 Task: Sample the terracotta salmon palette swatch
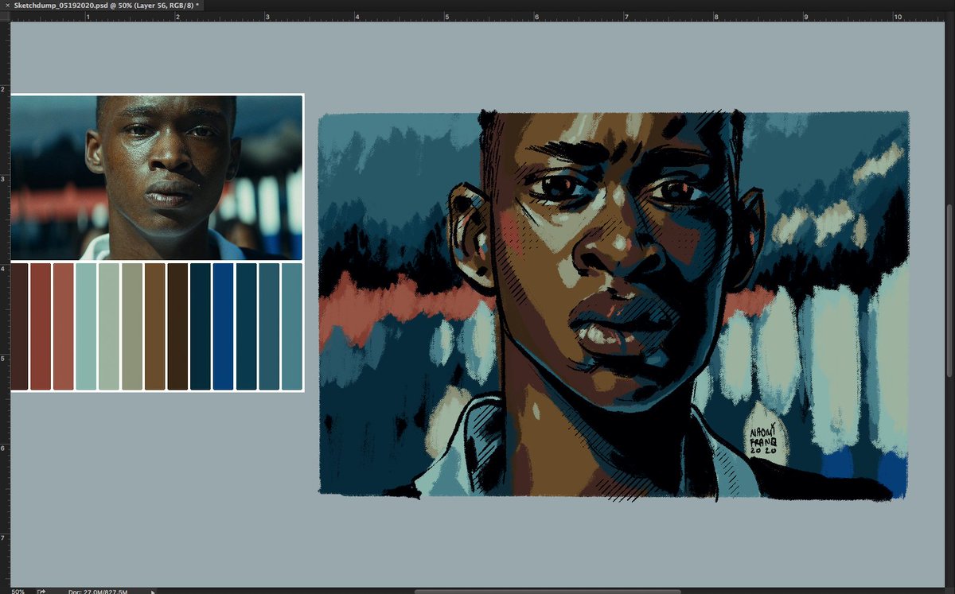pos(63,327)
